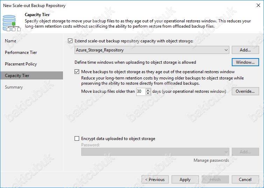Click the Capacity Tier heading text
This screenshot has width=264, height=188.
pos(37,15)
